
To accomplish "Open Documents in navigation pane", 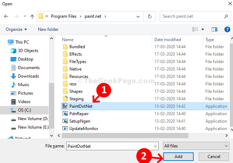I will coord(25,68).
